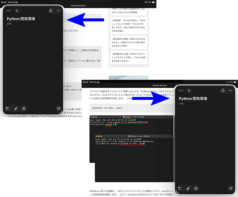Tap the 'python3 -m venv .venv' code block
This screenshot has height=197, width=238.
tap(131, 108)
